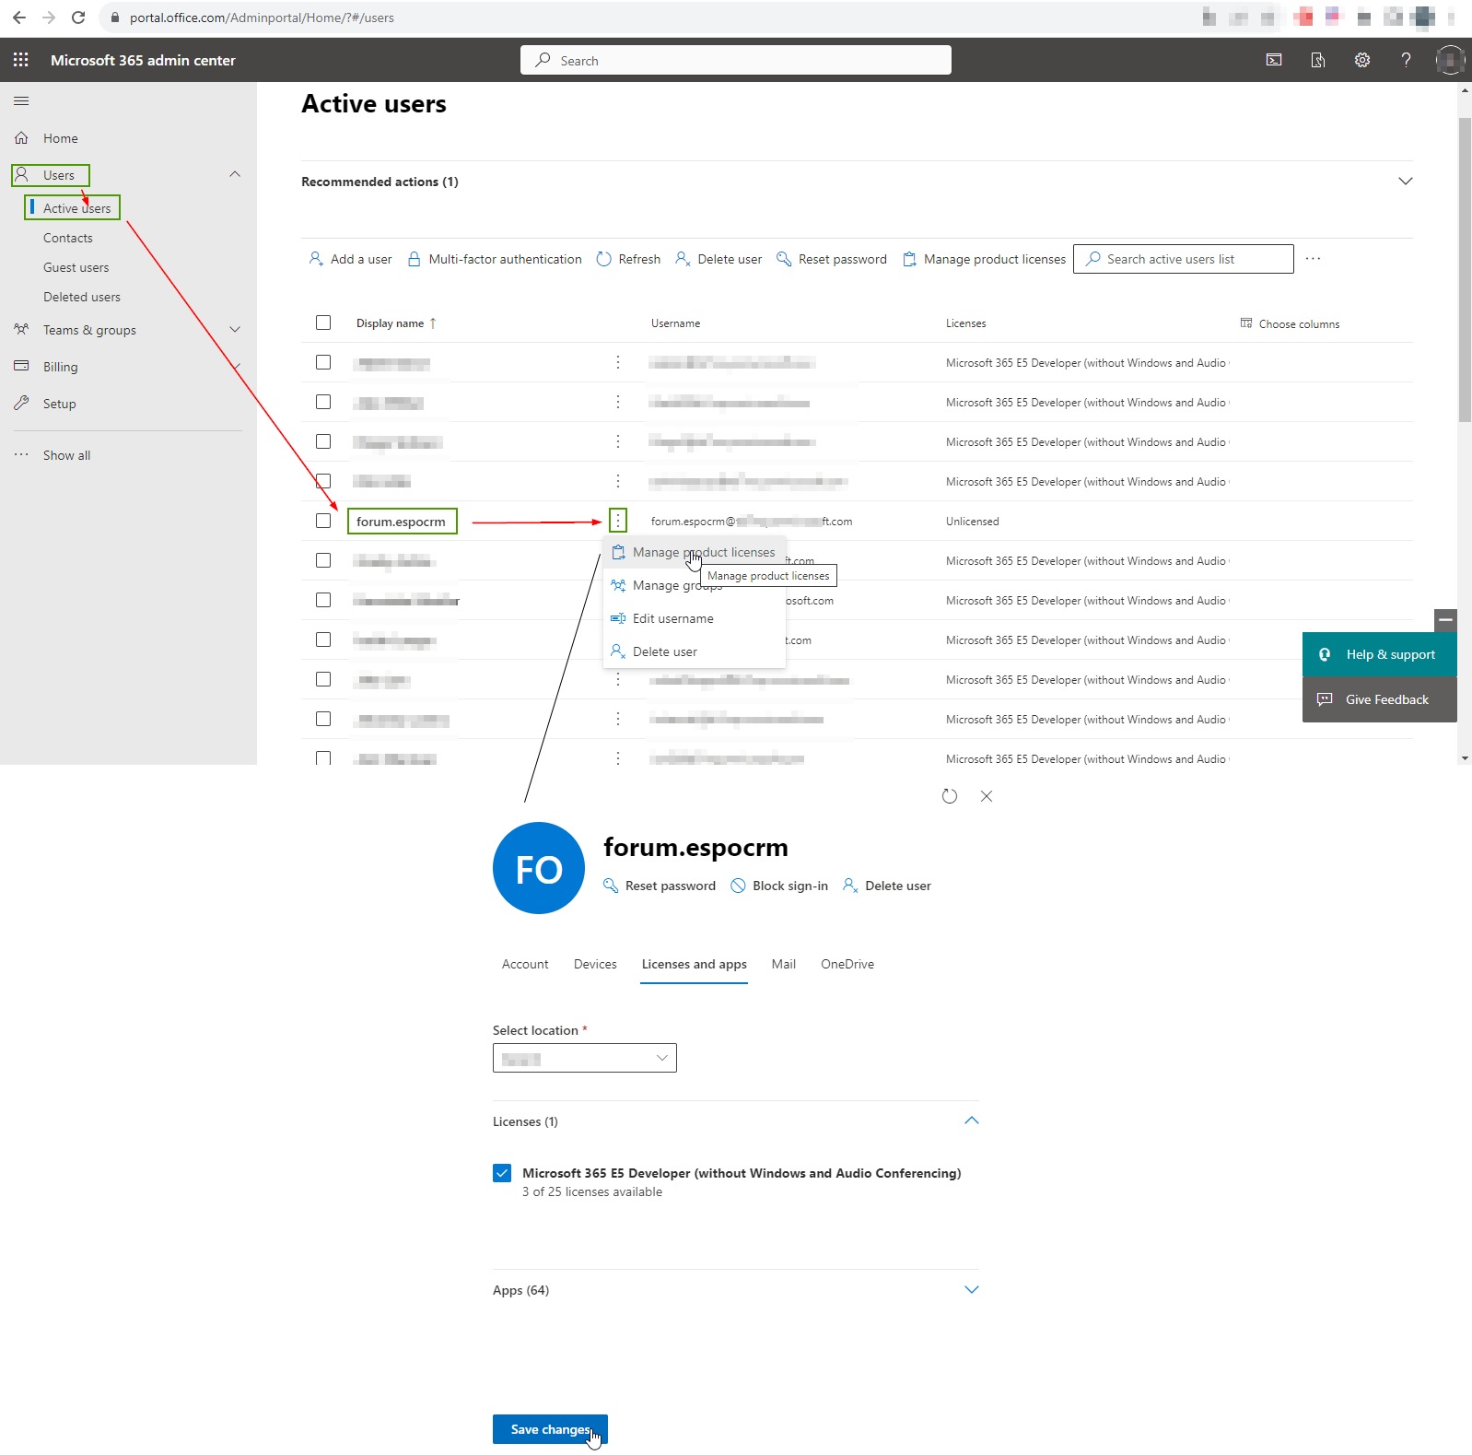
Task: Open the Licenses and apps tab
Action: pos(695,964)
